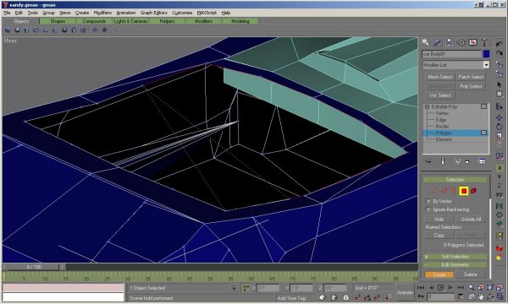
Task: Click the Undo arrow icon
Action: 500,44
